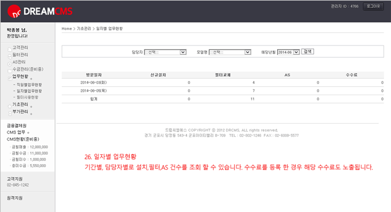This screenshot has width=391, height=212.
Task: Click 금월미수 1,000,000 value
Action: click(x=38, y=159)
